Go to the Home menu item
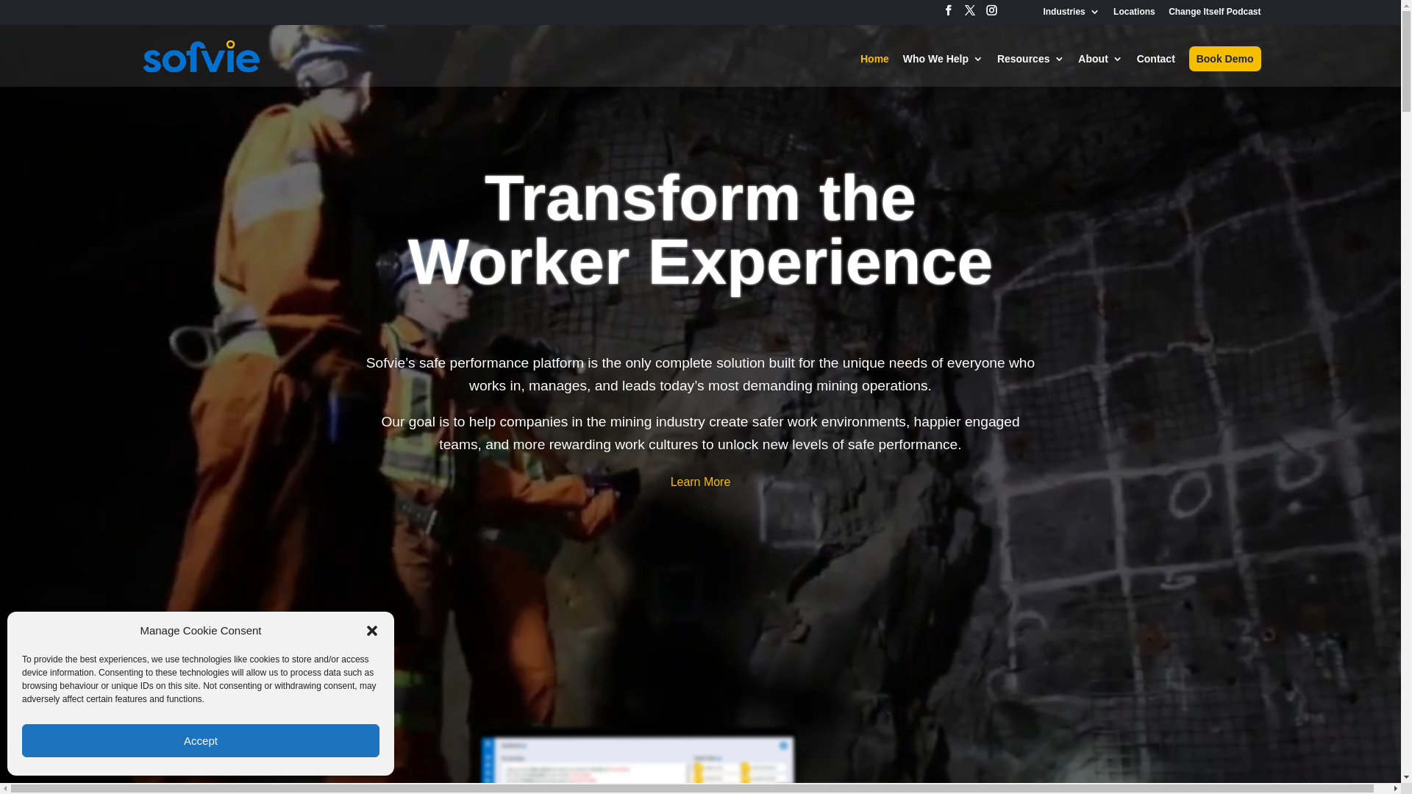Screen dimensions: 1412x794 click(874, 59)
